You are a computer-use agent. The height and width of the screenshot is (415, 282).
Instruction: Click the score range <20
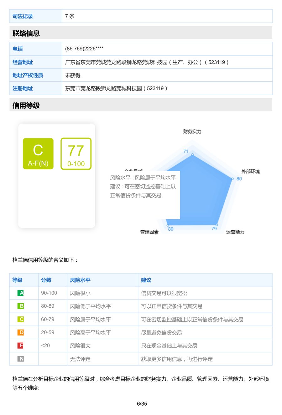pos(45,346)
